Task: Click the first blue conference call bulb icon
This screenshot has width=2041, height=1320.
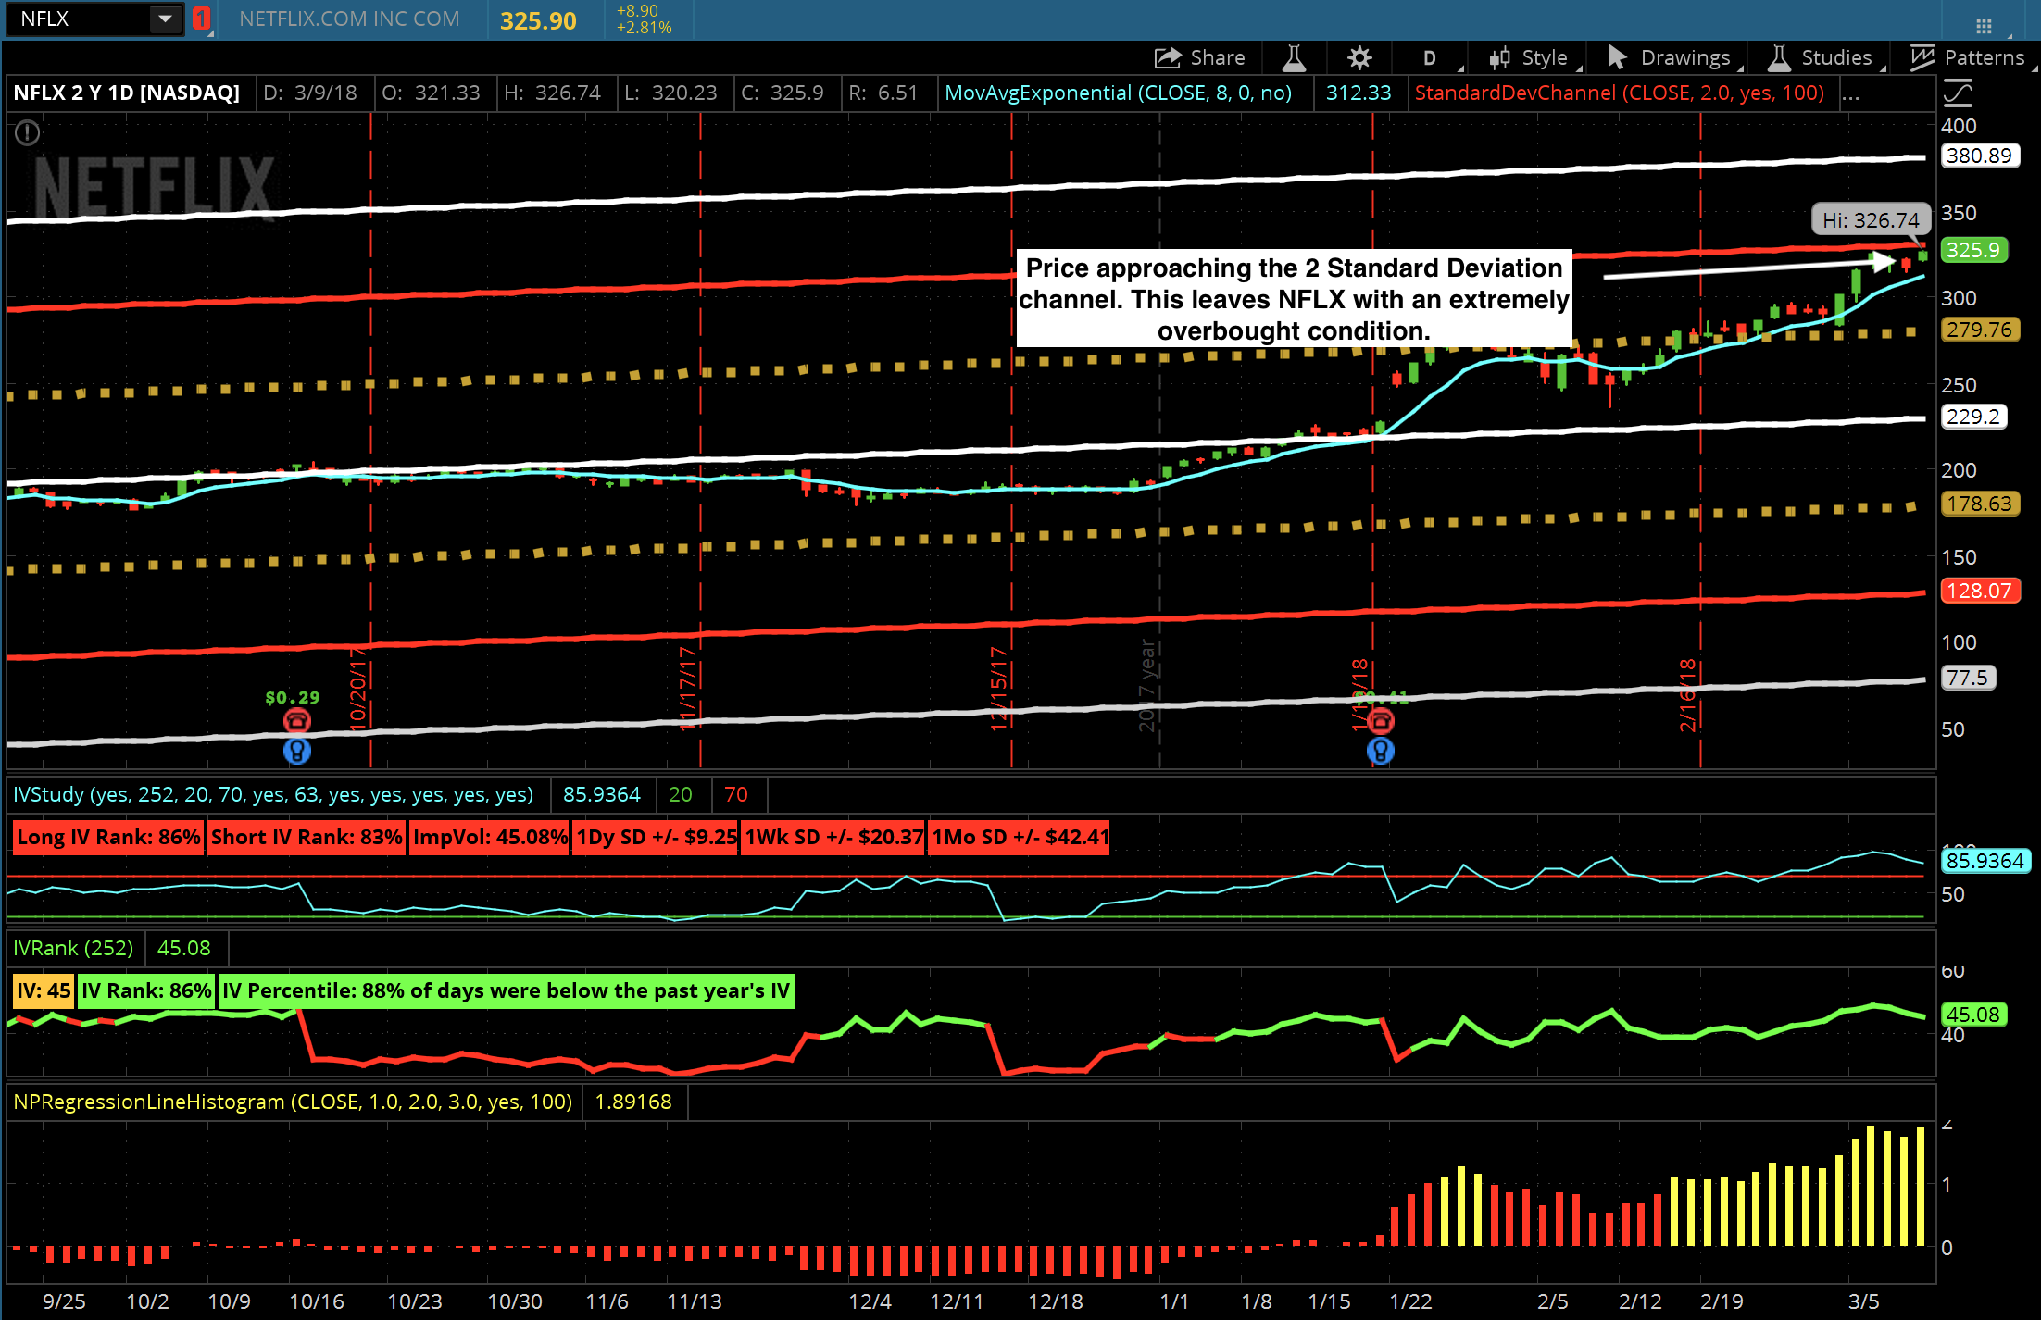Action: 296,750
